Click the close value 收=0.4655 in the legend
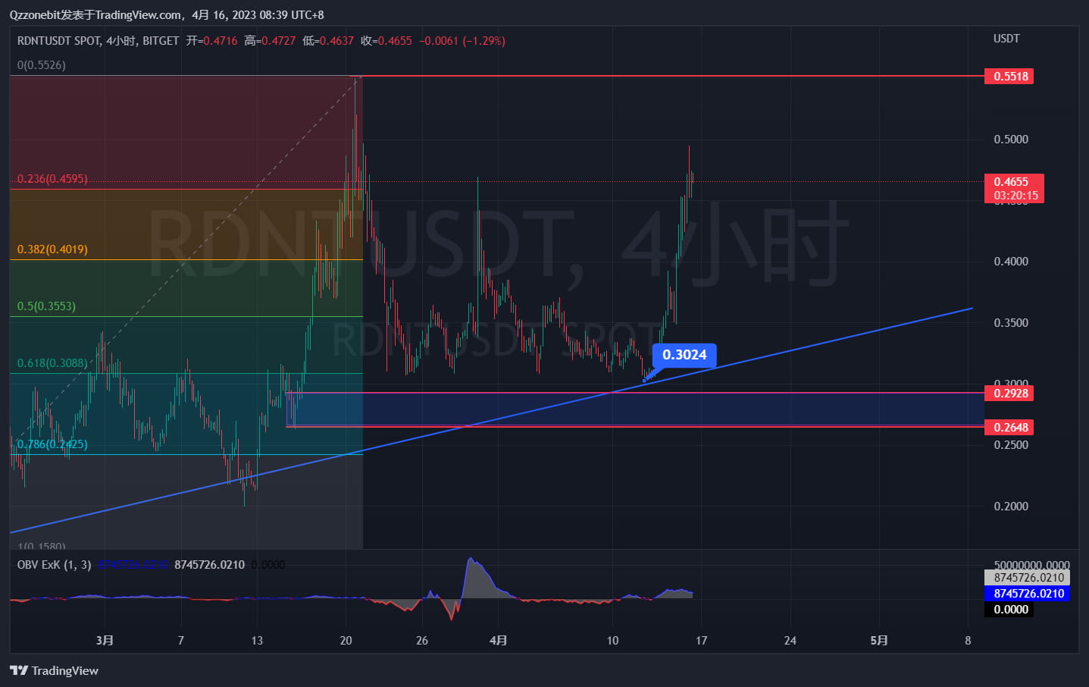This screenshot has width=1089, height=687. pyautogui.click(x=386, y=41)
